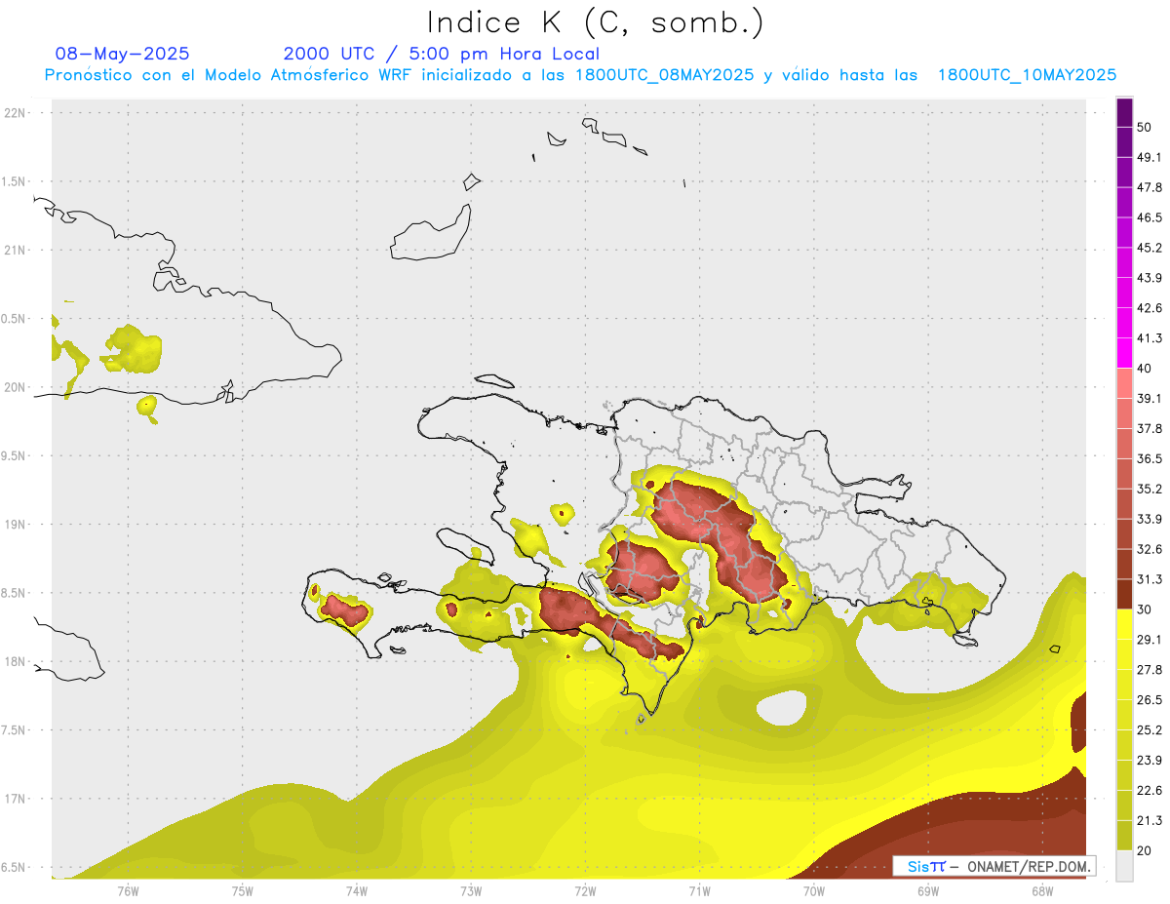1170x904 pixels.
Task: Click the '68W' longitude label
Action: (x=1042, y=891)
